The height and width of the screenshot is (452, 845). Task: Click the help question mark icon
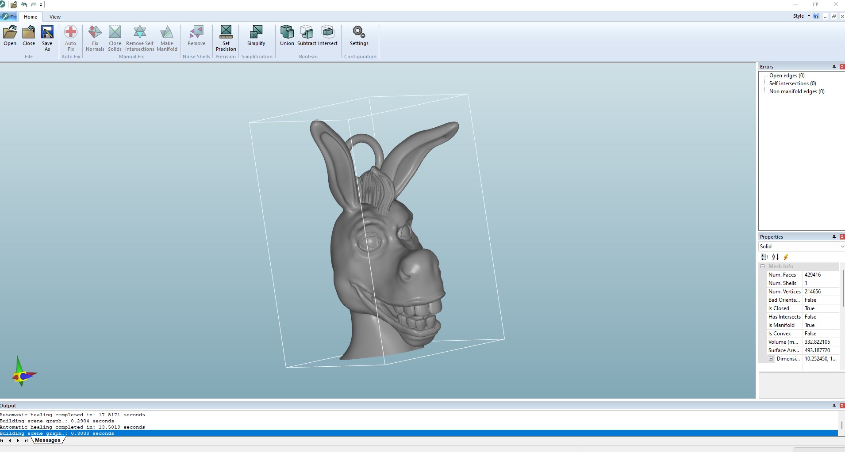pyautogui.click(x=816, y=16)
